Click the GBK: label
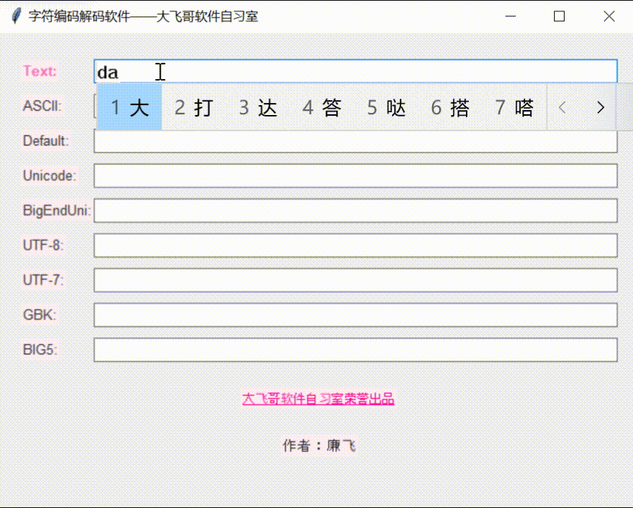The width and height of the screenshot is (633, 508). [39, 315]
